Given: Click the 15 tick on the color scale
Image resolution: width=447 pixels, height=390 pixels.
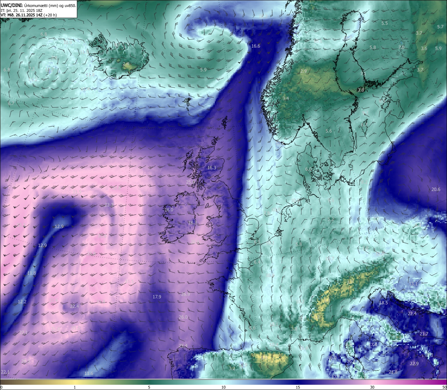Looking at the screenshot, I should pyautogui.click(x=298, y=387).
